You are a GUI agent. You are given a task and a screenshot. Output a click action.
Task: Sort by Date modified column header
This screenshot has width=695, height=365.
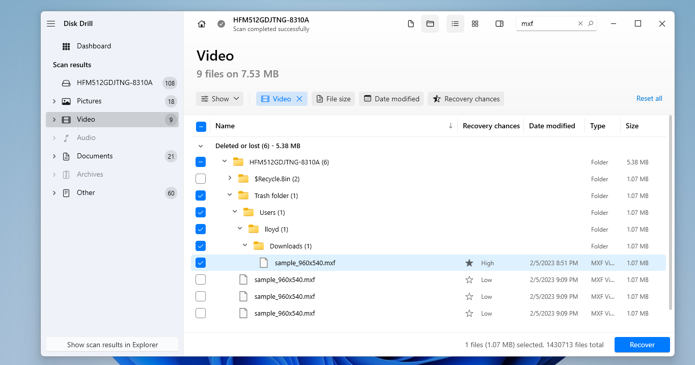pyautogui.click(x=552, y=126)
